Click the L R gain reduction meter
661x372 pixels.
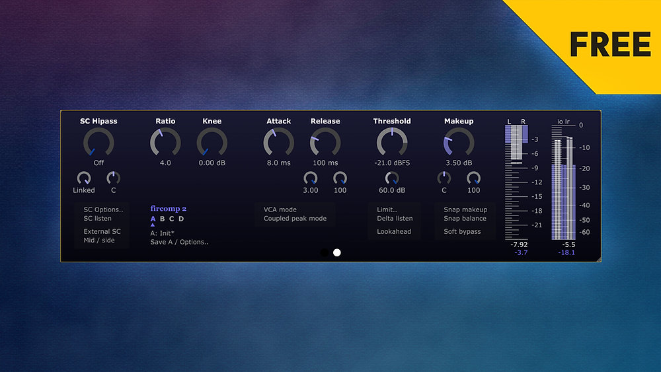(516, 182)
